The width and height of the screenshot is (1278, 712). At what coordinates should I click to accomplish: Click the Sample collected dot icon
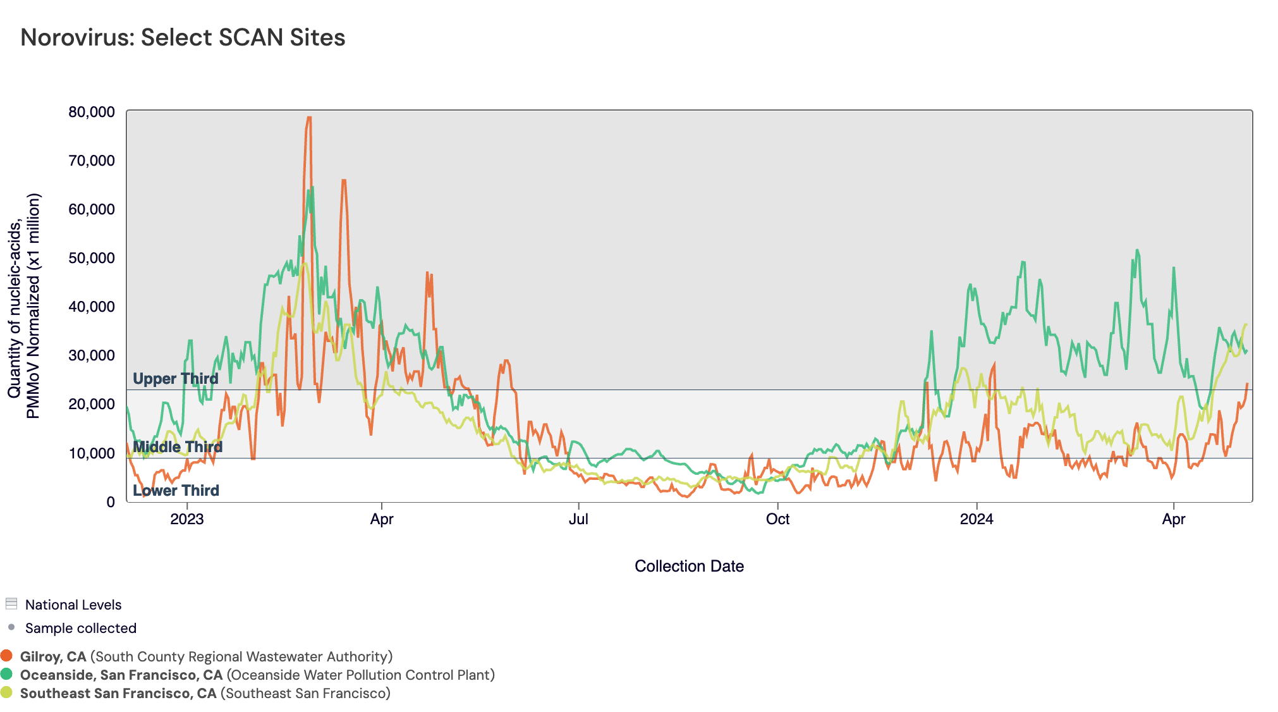coord(11,627)
